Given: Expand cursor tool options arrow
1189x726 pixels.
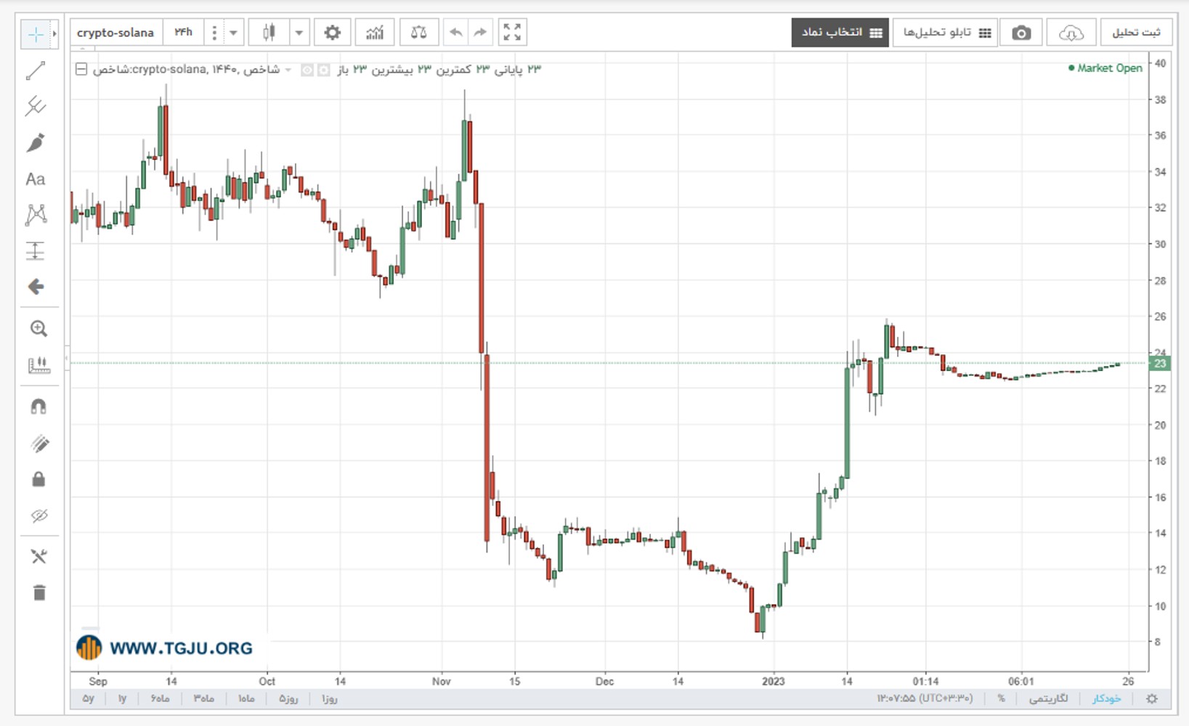Looking at the screenshot, I should tap(54, 34).
